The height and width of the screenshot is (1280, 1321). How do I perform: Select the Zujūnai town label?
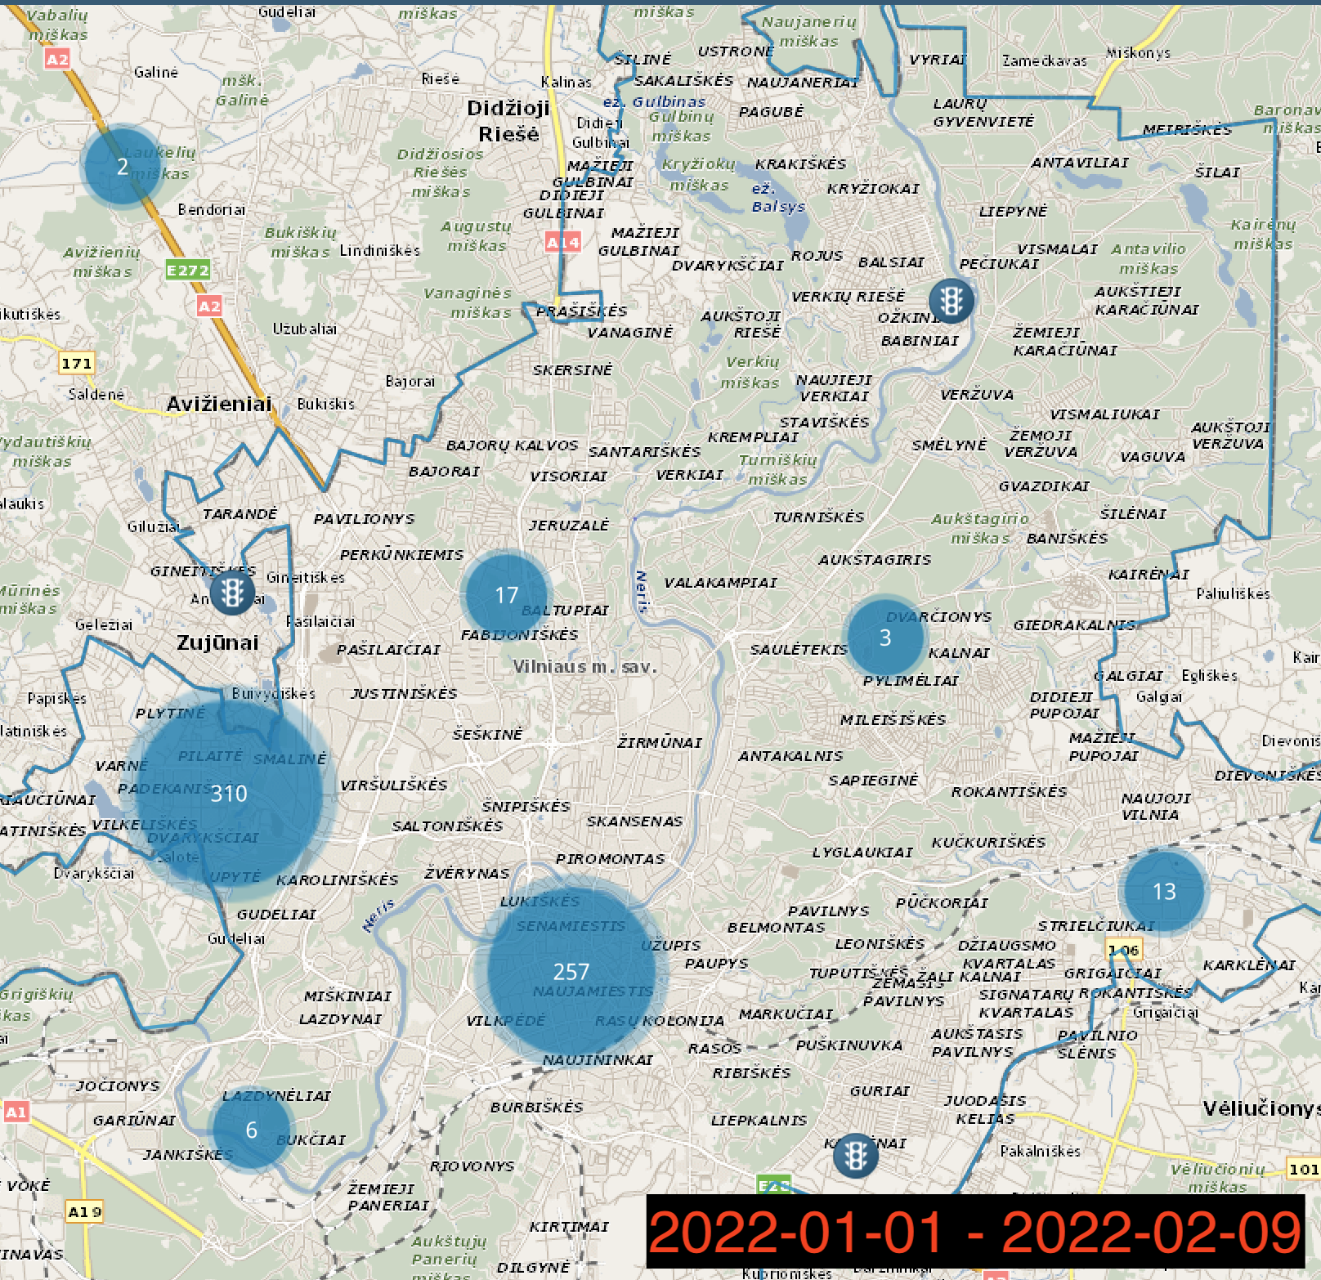click(217, 642)
